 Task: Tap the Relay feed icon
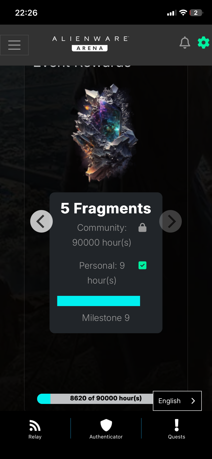[35, 425]
